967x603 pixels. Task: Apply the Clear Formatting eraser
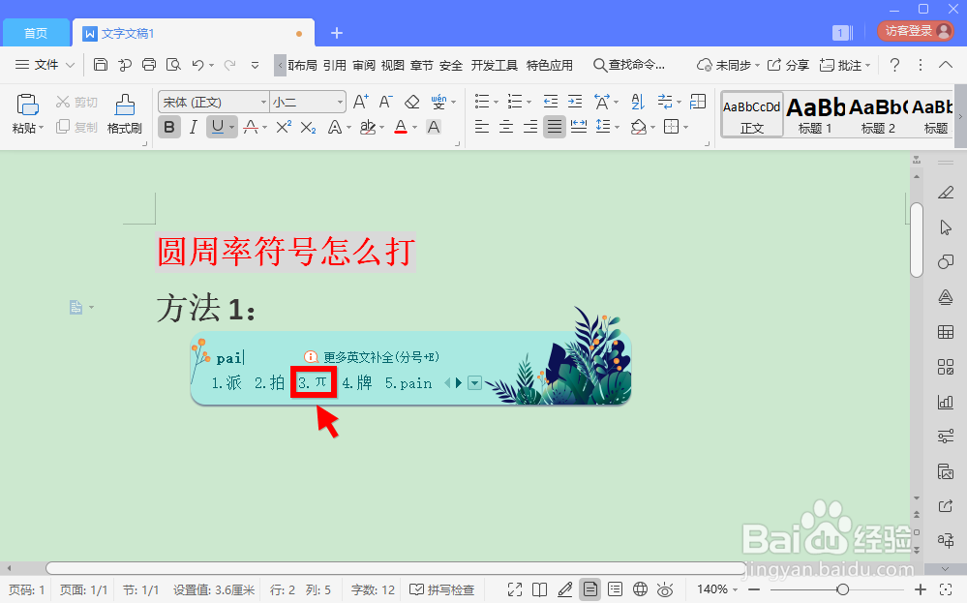[411, 101]
